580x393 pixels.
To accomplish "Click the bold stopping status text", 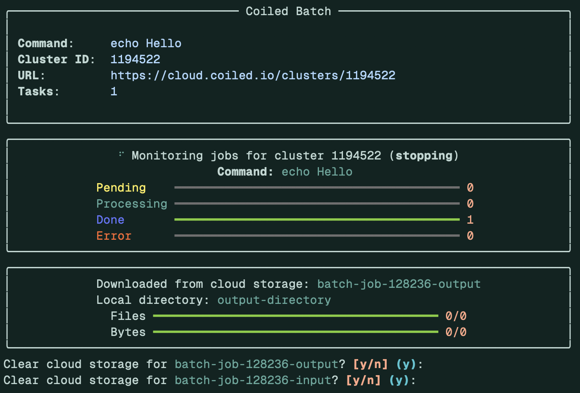I will [x=424, y=156].
